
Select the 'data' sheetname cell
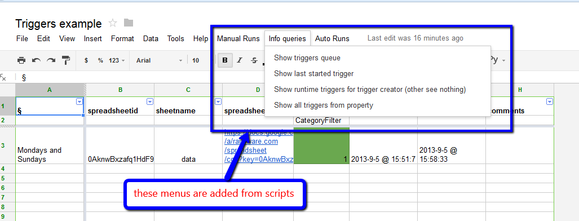[188, 146]
